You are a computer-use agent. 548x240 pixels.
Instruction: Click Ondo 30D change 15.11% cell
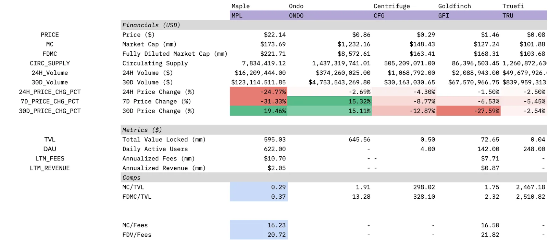pos(329,111)
